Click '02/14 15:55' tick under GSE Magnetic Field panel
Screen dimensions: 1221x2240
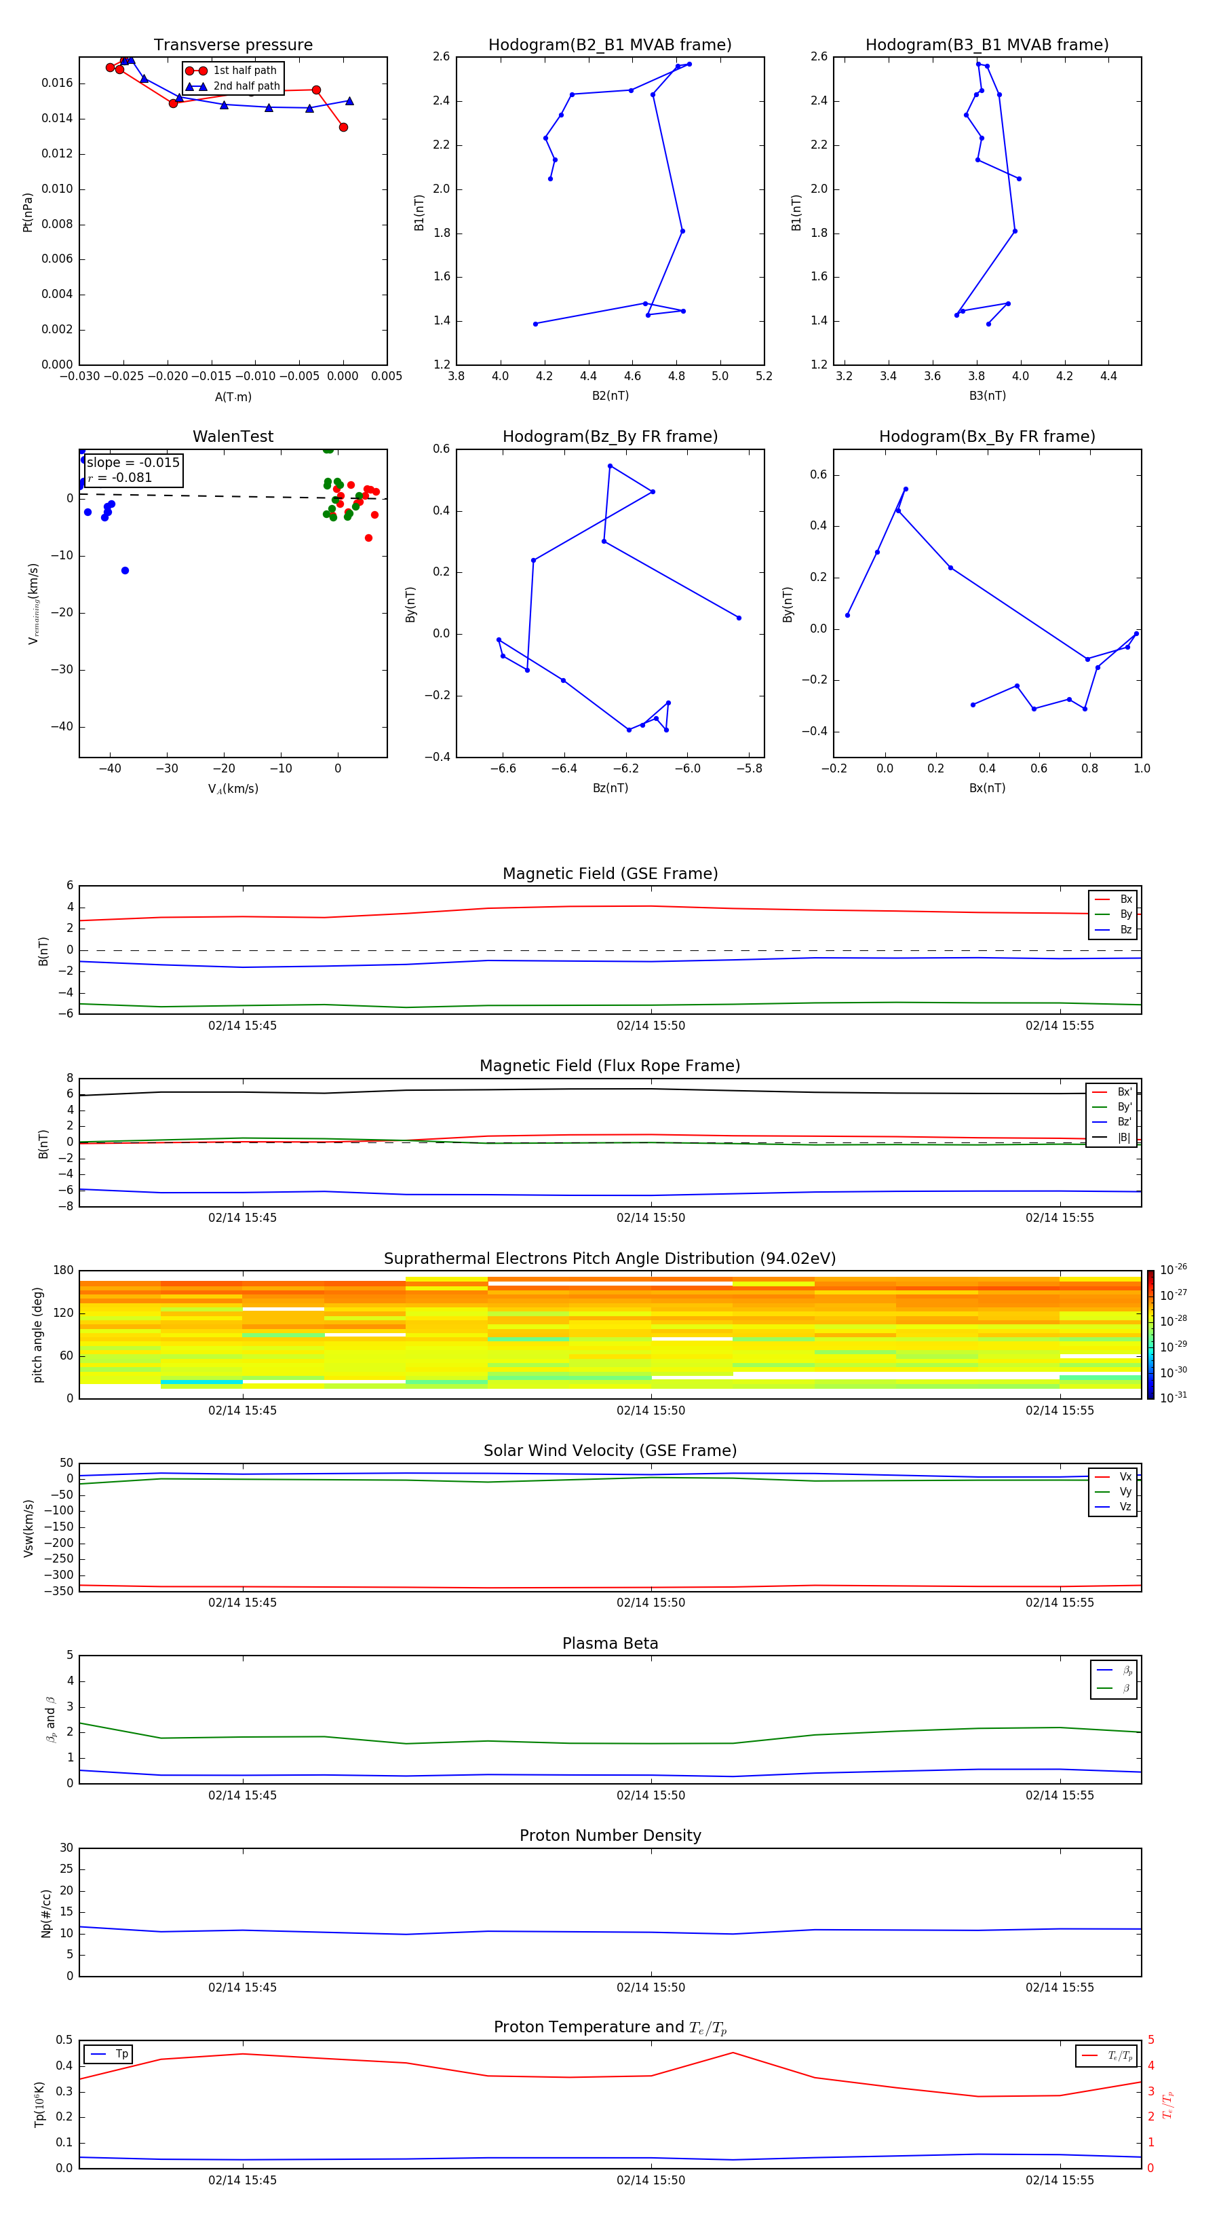click(x=1060, y=1026)
